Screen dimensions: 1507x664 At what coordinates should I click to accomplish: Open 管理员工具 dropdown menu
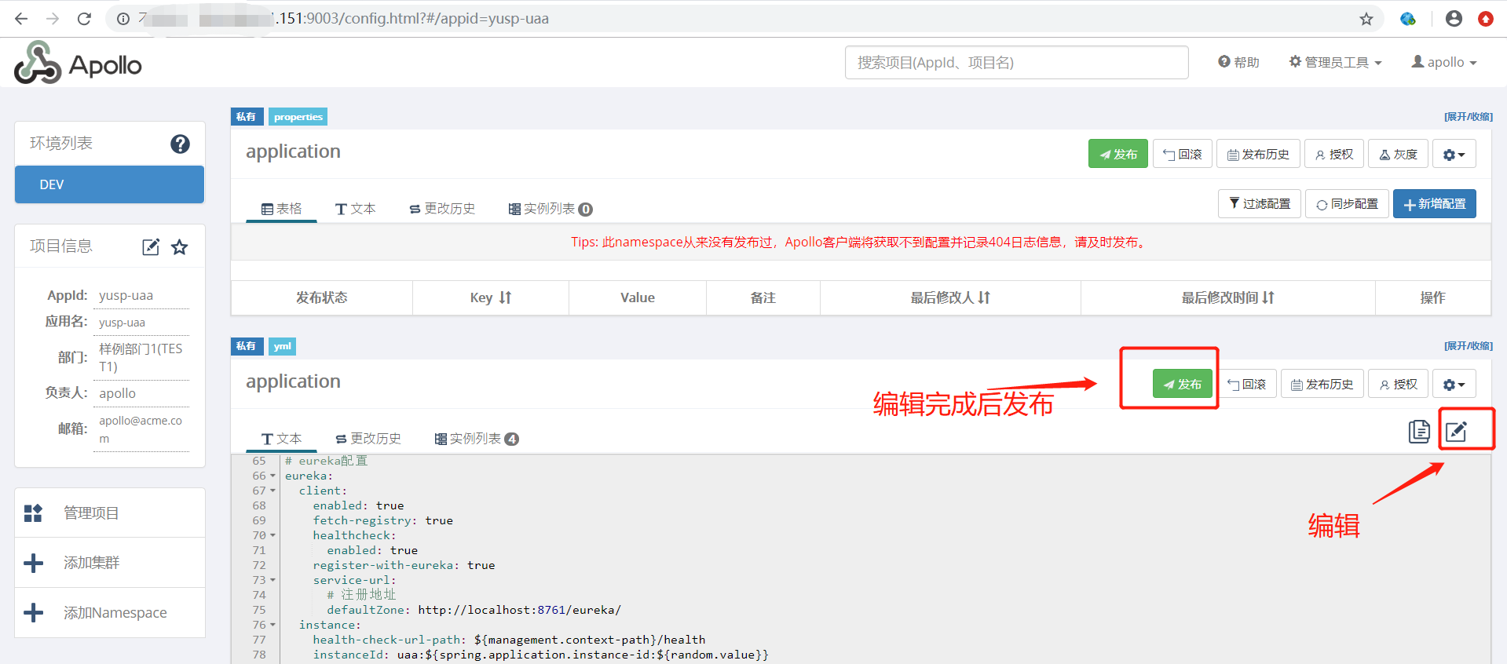click(1335, 62)
